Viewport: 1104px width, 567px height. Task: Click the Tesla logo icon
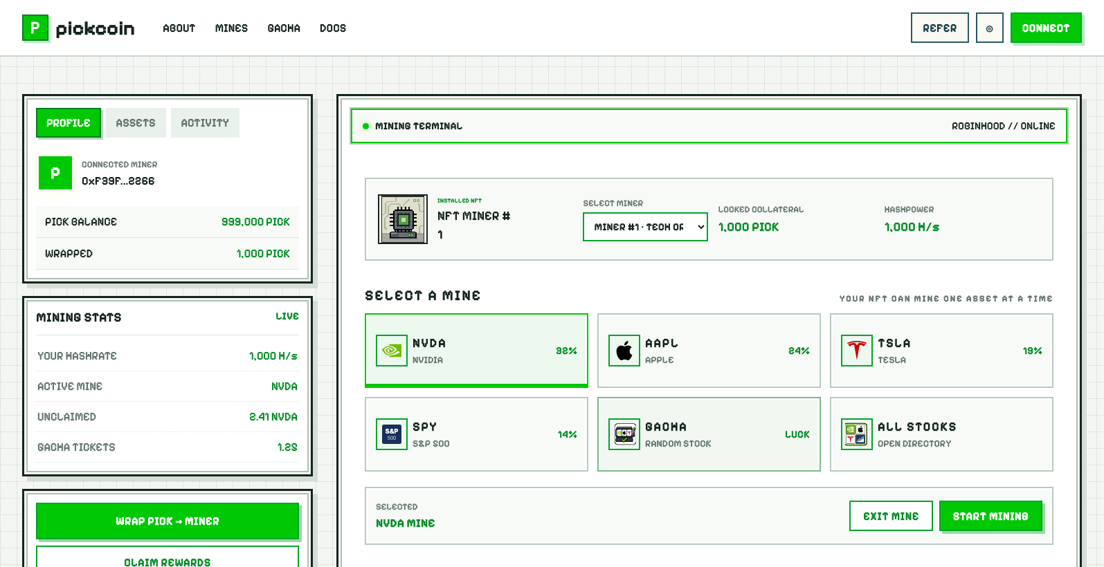point(857,351)
